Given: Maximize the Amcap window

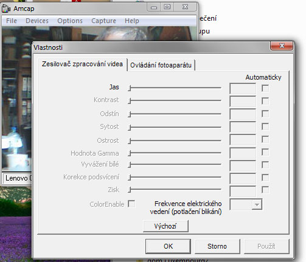Looking at the screenshot, I should coord(167,7).
